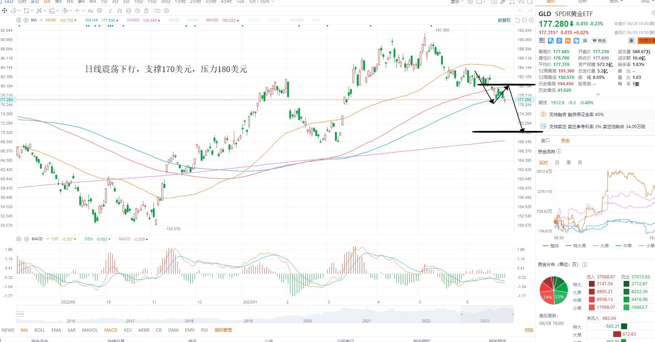
Task: Choose the trend line drawing tool
Action: tap(13, 11)
